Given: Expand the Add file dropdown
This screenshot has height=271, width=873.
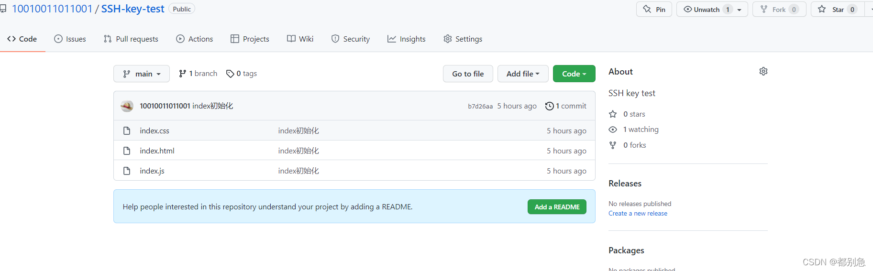Looking at the screenshot, I should (x=523, y=74).
